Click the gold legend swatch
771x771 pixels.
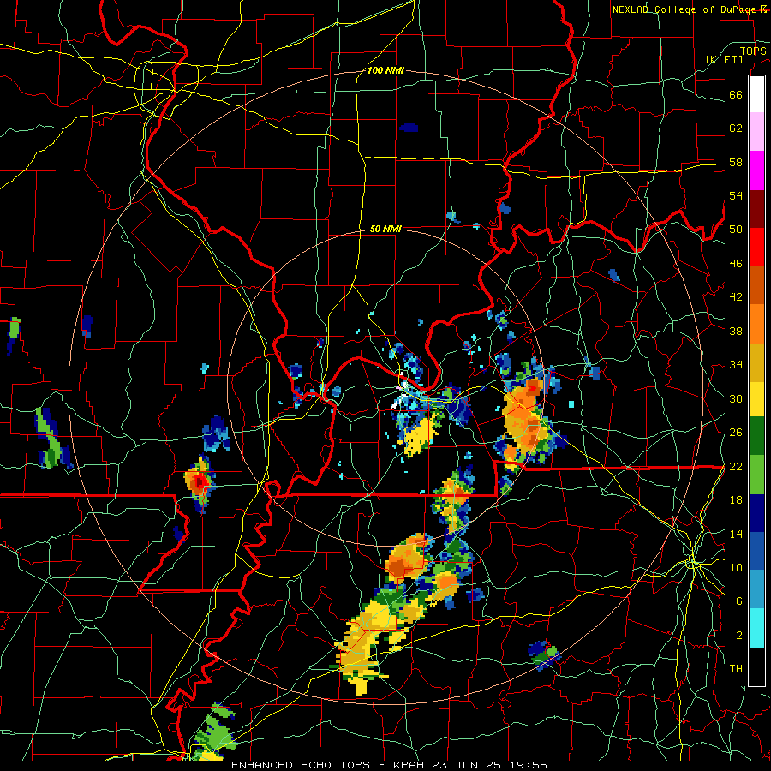pyautogui.click(x=756, y=362)
